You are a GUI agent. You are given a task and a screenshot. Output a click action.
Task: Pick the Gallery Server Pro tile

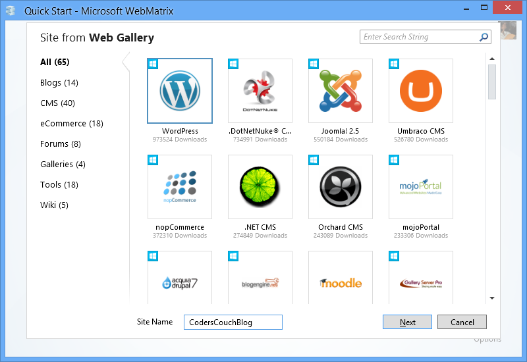421,277
